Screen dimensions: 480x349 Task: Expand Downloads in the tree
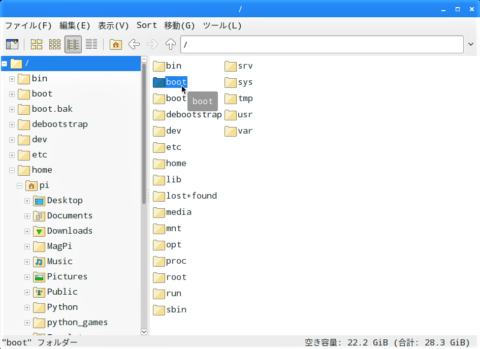click(x=27, y=232)
